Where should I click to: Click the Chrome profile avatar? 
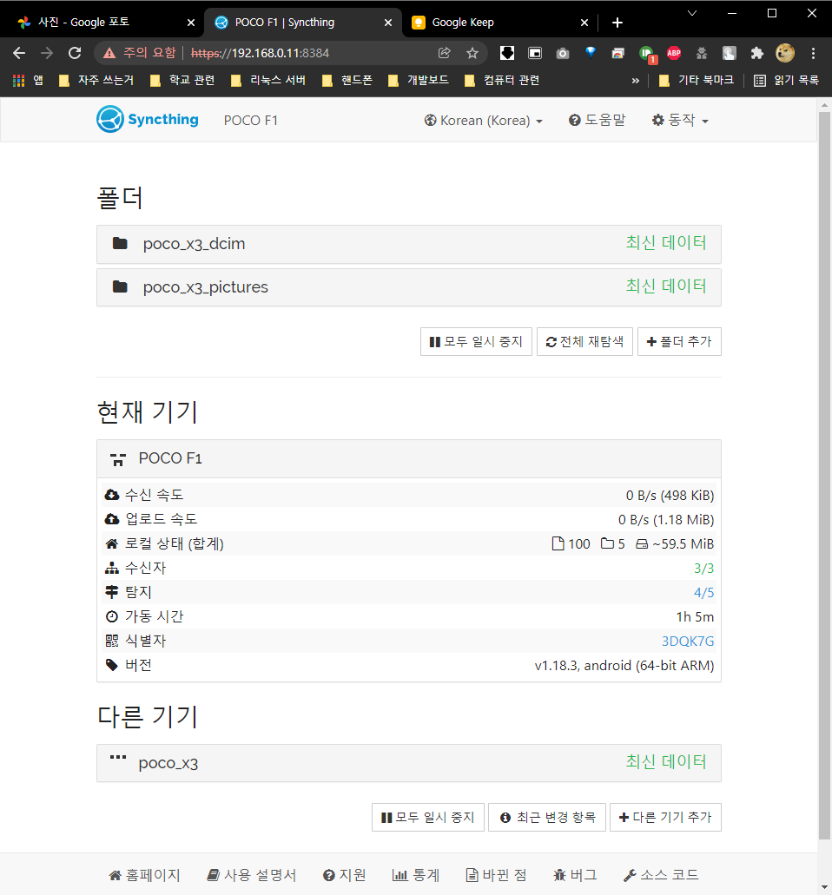[785, 53]
